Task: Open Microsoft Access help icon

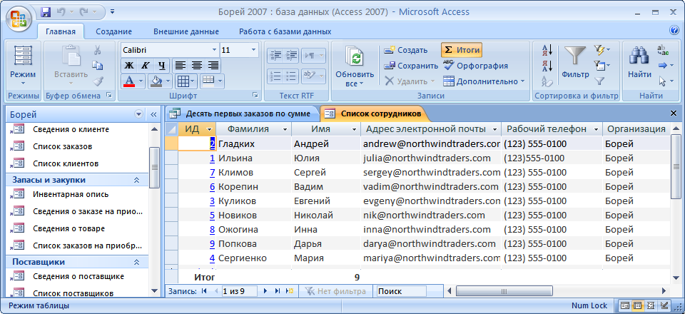Action: pos(674,30)
